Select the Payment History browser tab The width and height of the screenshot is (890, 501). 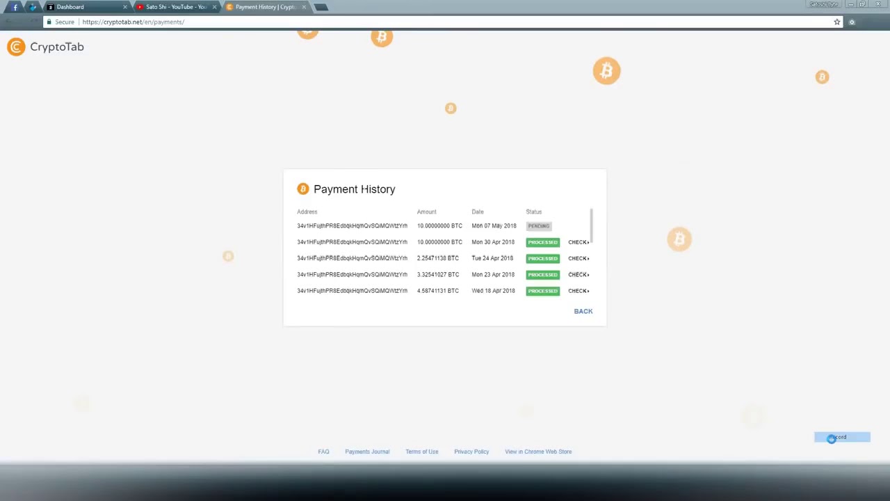tap(266, 7)
